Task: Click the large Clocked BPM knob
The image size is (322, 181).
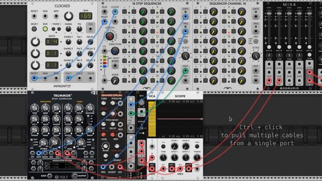Action: click(68, 16)
